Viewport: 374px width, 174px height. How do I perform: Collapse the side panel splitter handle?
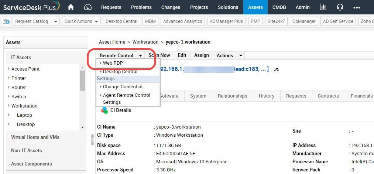92,140
